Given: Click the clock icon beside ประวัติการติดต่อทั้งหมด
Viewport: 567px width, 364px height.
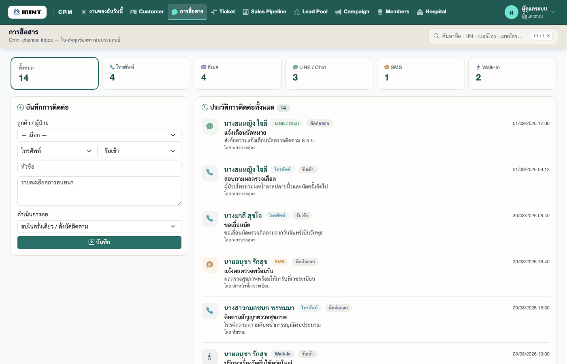Looking at the screenshot, I should point(205,107).
